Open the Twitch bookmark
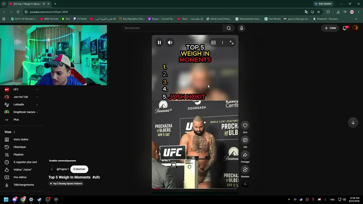 tap(80, 19)
